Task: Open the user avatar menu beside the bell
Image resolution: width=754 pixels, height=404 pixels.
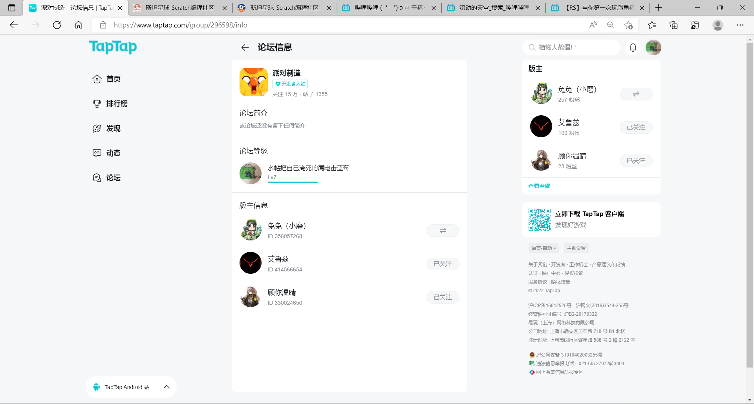Action: point(653,47)
